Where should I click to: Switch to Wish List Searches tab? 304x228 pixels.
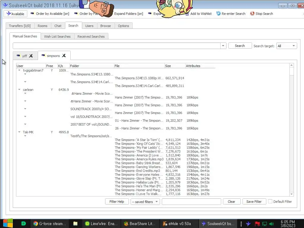tap(57, 37)
